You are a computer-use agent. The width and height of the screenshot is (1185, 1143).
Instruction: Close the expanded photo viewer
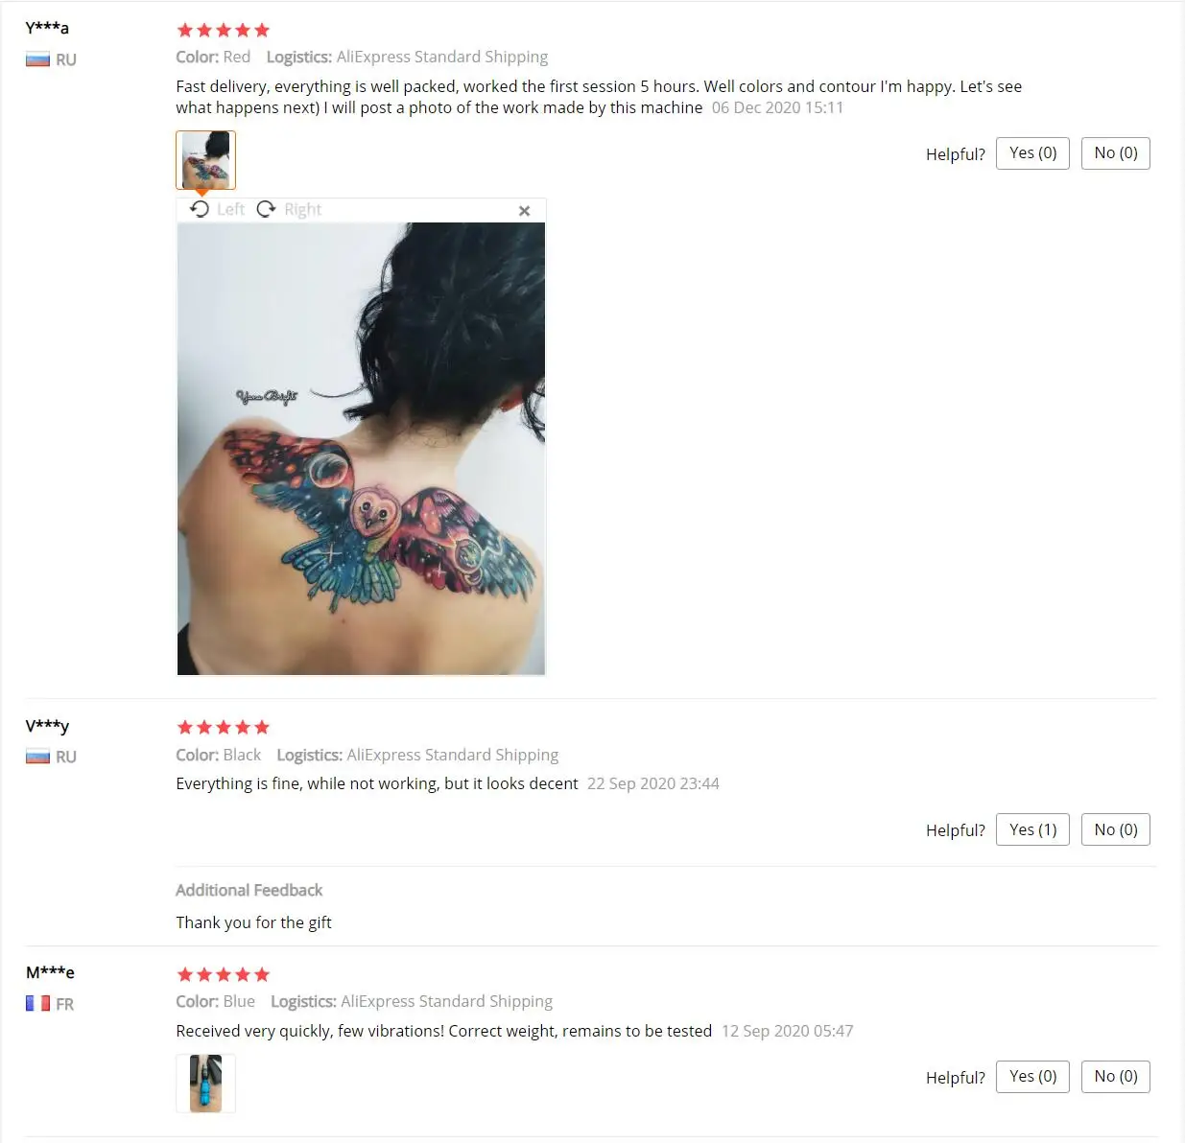click(x=524, y=211)
